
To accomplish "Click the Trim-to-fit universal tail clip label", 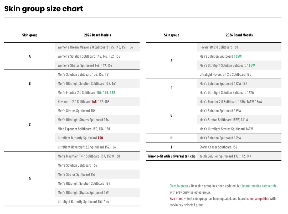I will [171, 156].
